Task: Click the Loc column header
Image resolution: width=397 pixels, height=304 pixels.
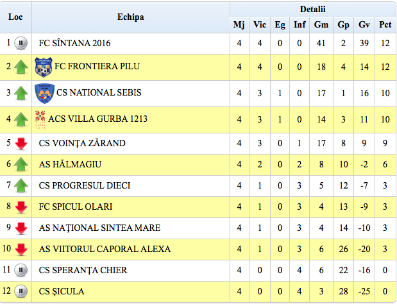Action: point(15,17)
